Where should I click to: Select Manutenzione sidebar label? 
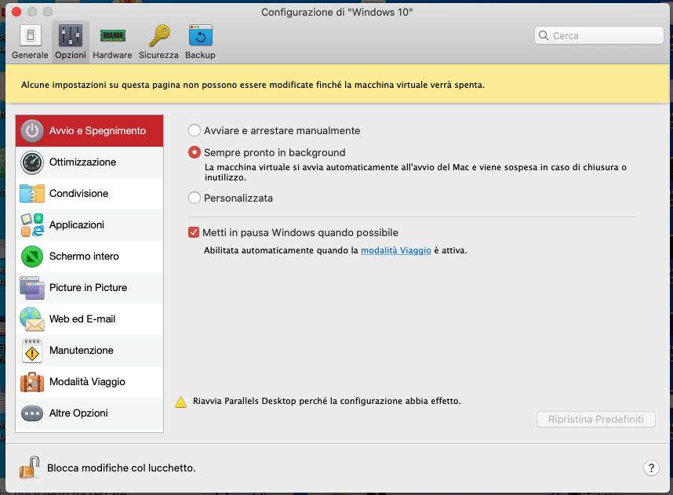point(81,351)
